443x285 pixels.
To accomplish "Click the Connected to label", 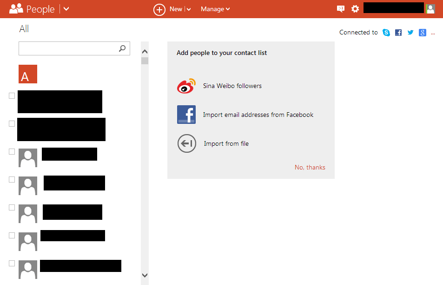I will coord(358,33).
